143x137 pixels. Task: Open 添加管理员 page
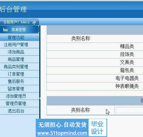pyautogui.click(x=16, y=96)
